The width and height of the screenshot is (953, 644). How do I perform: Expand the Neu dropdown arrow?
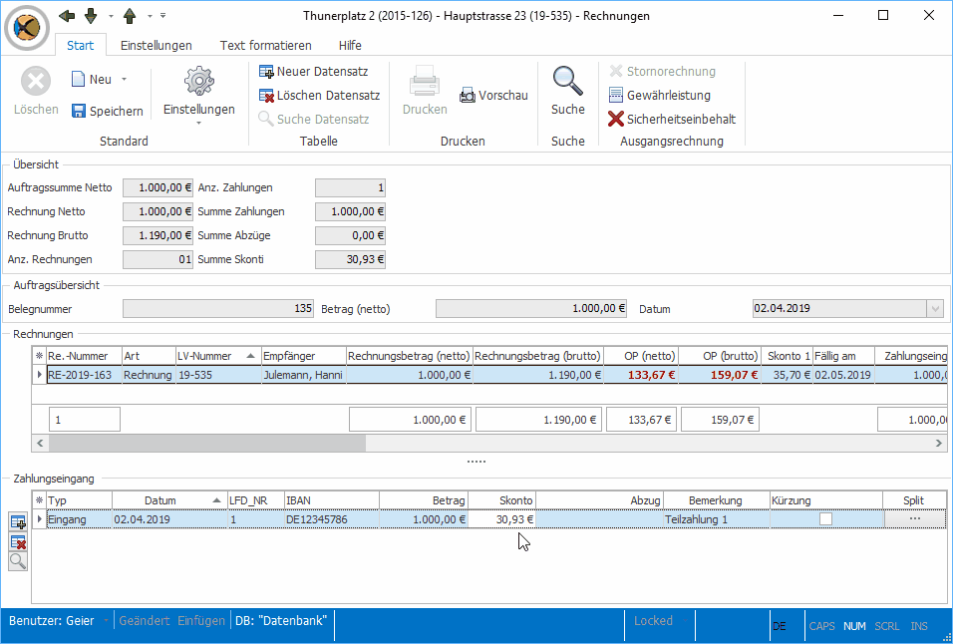click(124, 80)
